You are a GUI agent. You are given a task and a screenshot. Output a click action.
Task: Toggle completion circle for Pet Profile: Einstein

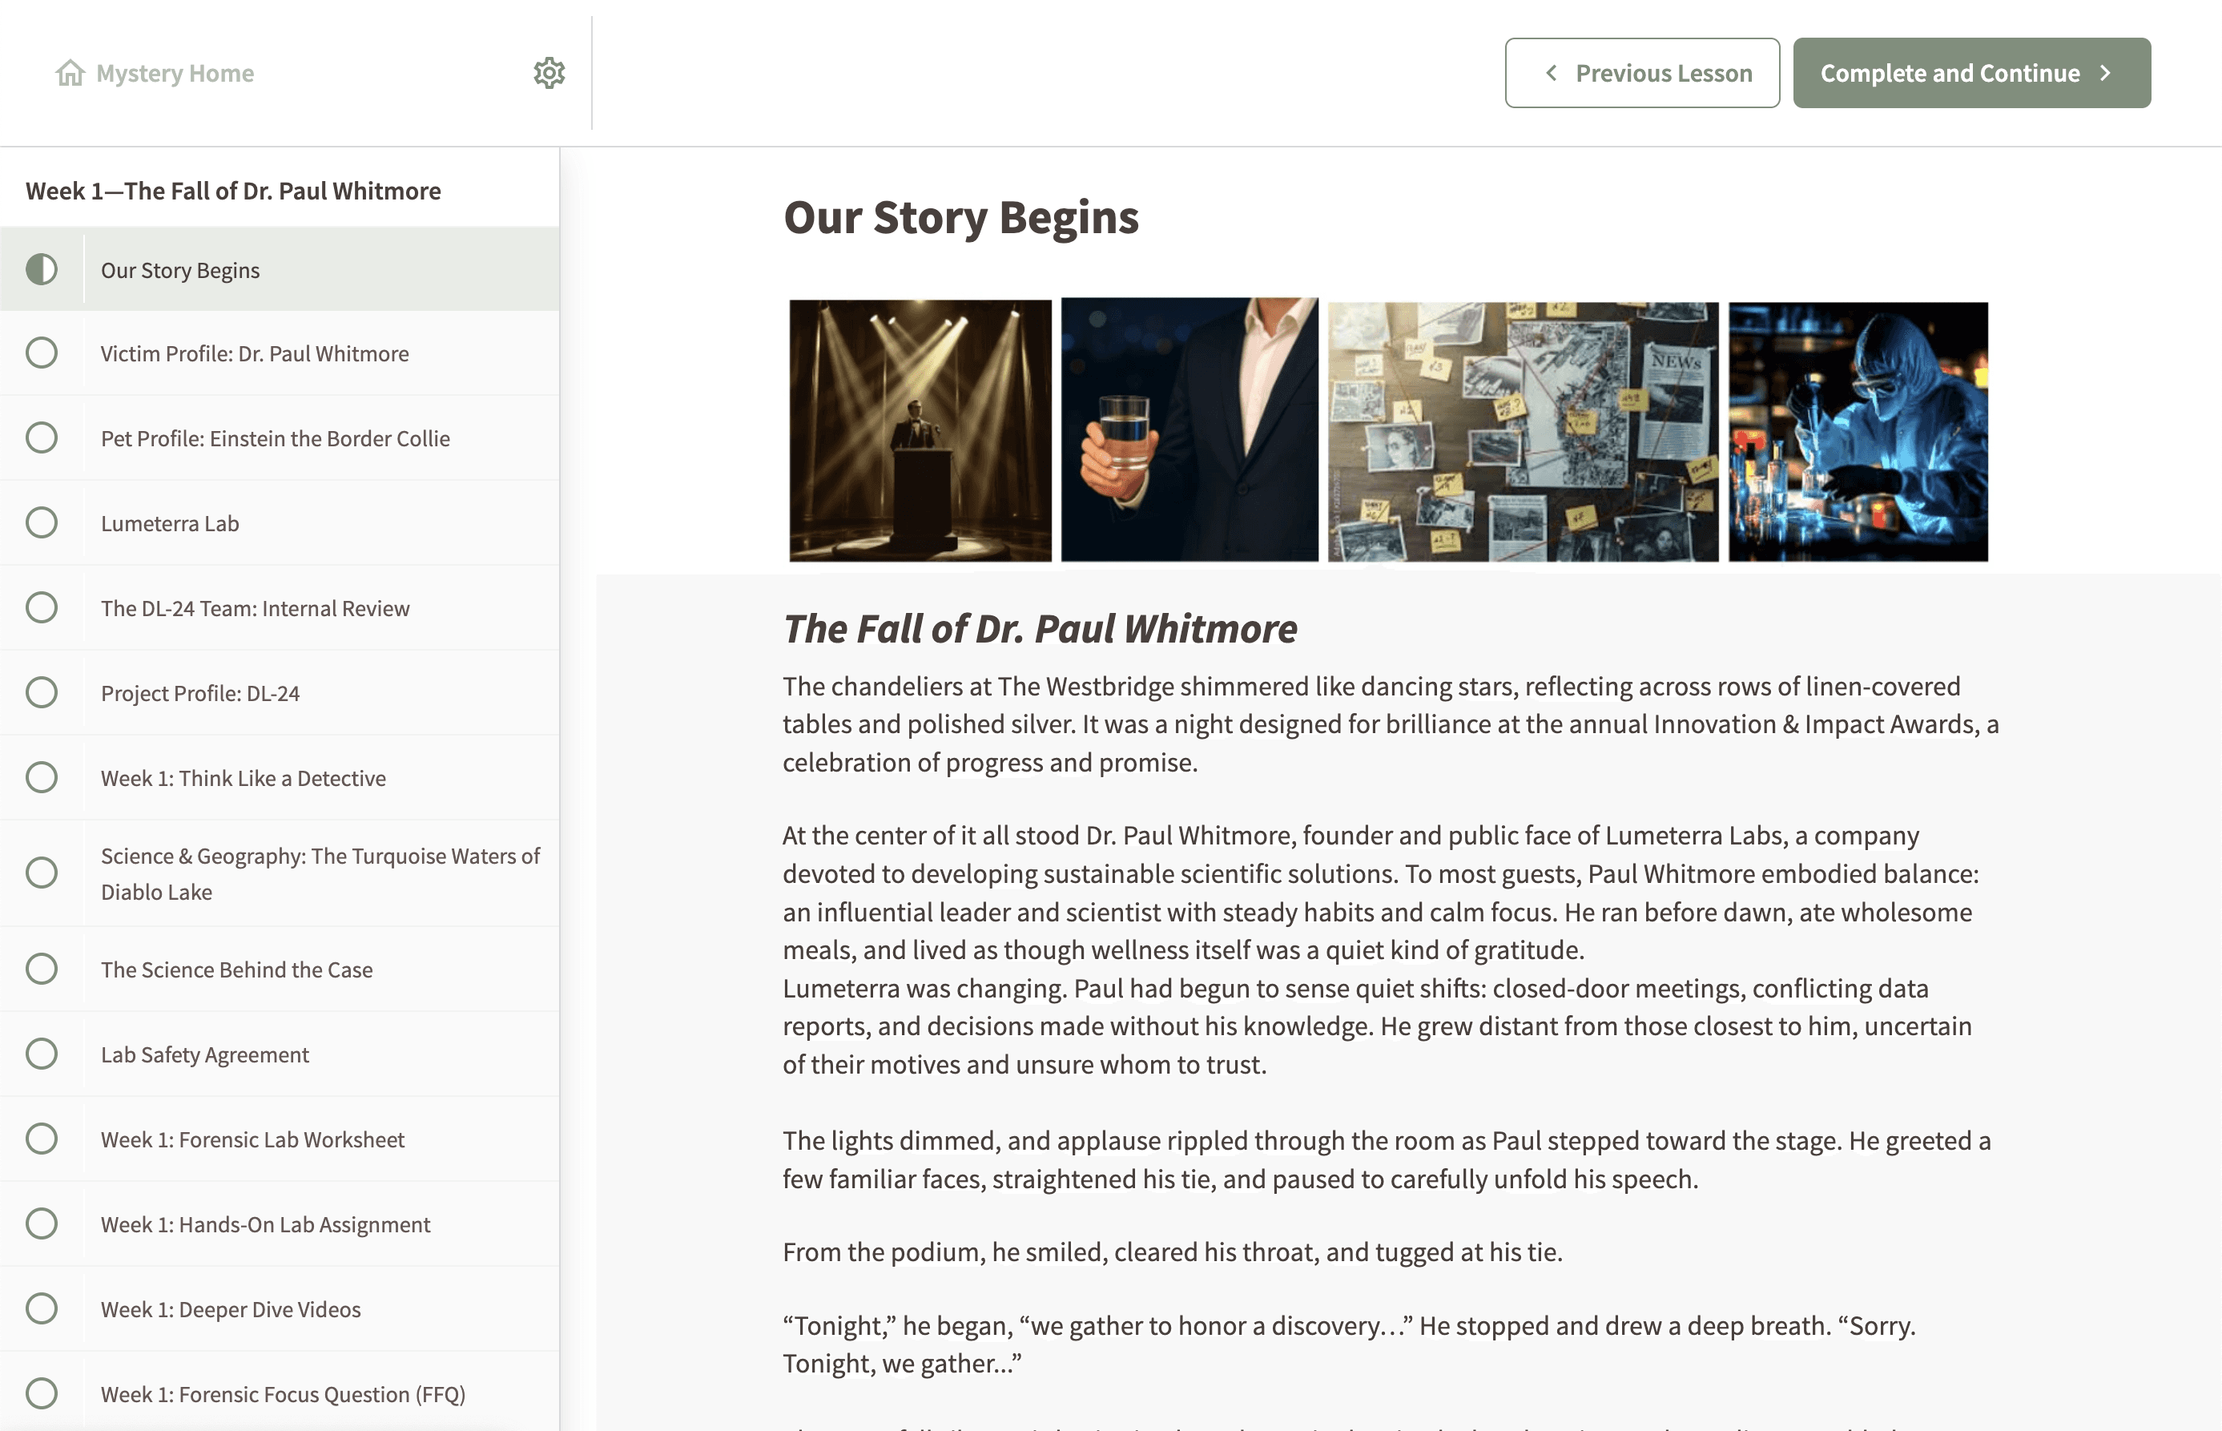pos(42,437)
